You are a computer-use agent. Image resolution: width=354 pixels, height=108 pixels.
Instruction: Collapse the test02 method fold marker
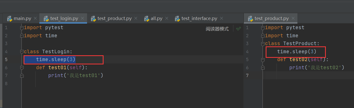263,60
